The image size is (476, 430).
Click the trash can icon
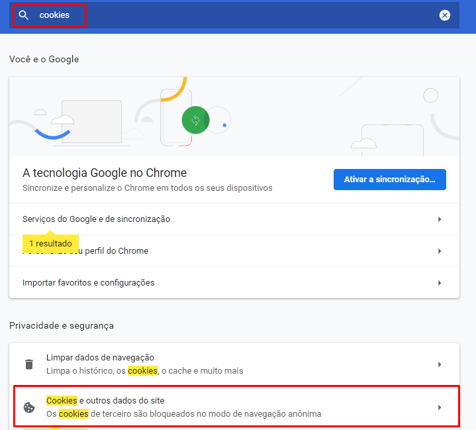click(x=29, y=364)
